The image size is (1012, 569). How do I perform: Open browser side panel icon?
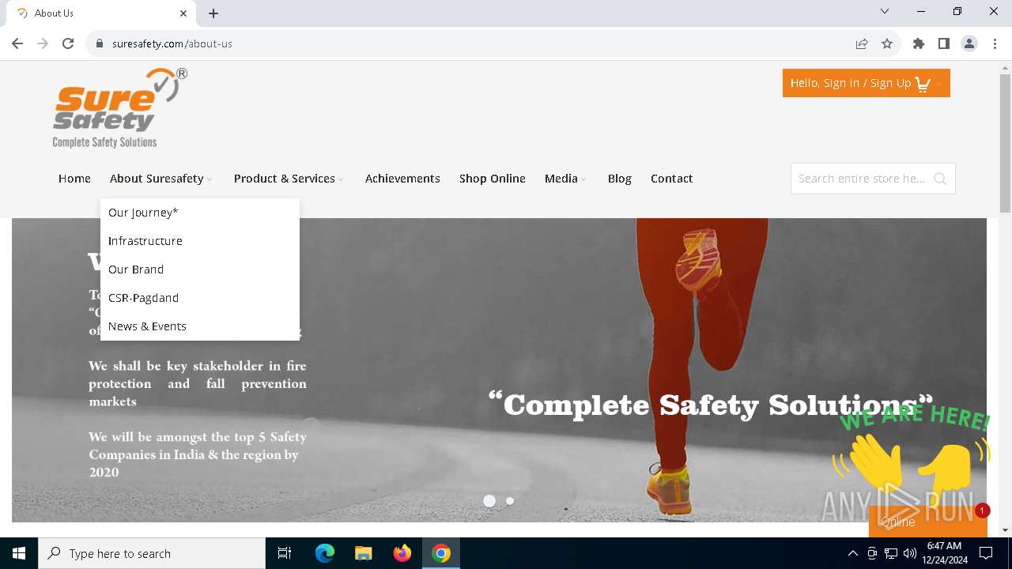[944, 43]
